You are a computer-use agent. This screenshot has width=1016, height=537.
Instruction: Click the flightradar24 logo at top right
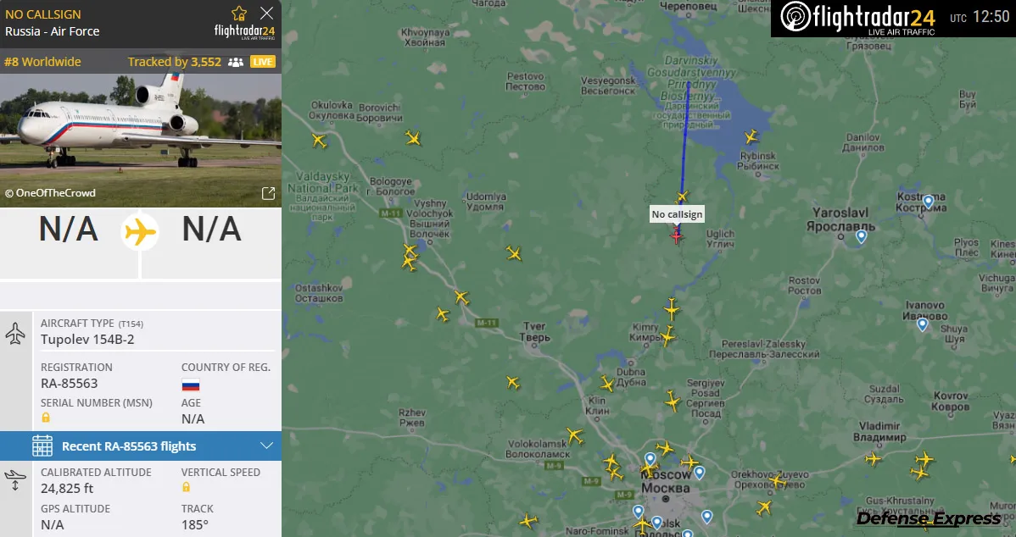pyautogui.click(x=857, y=18)
